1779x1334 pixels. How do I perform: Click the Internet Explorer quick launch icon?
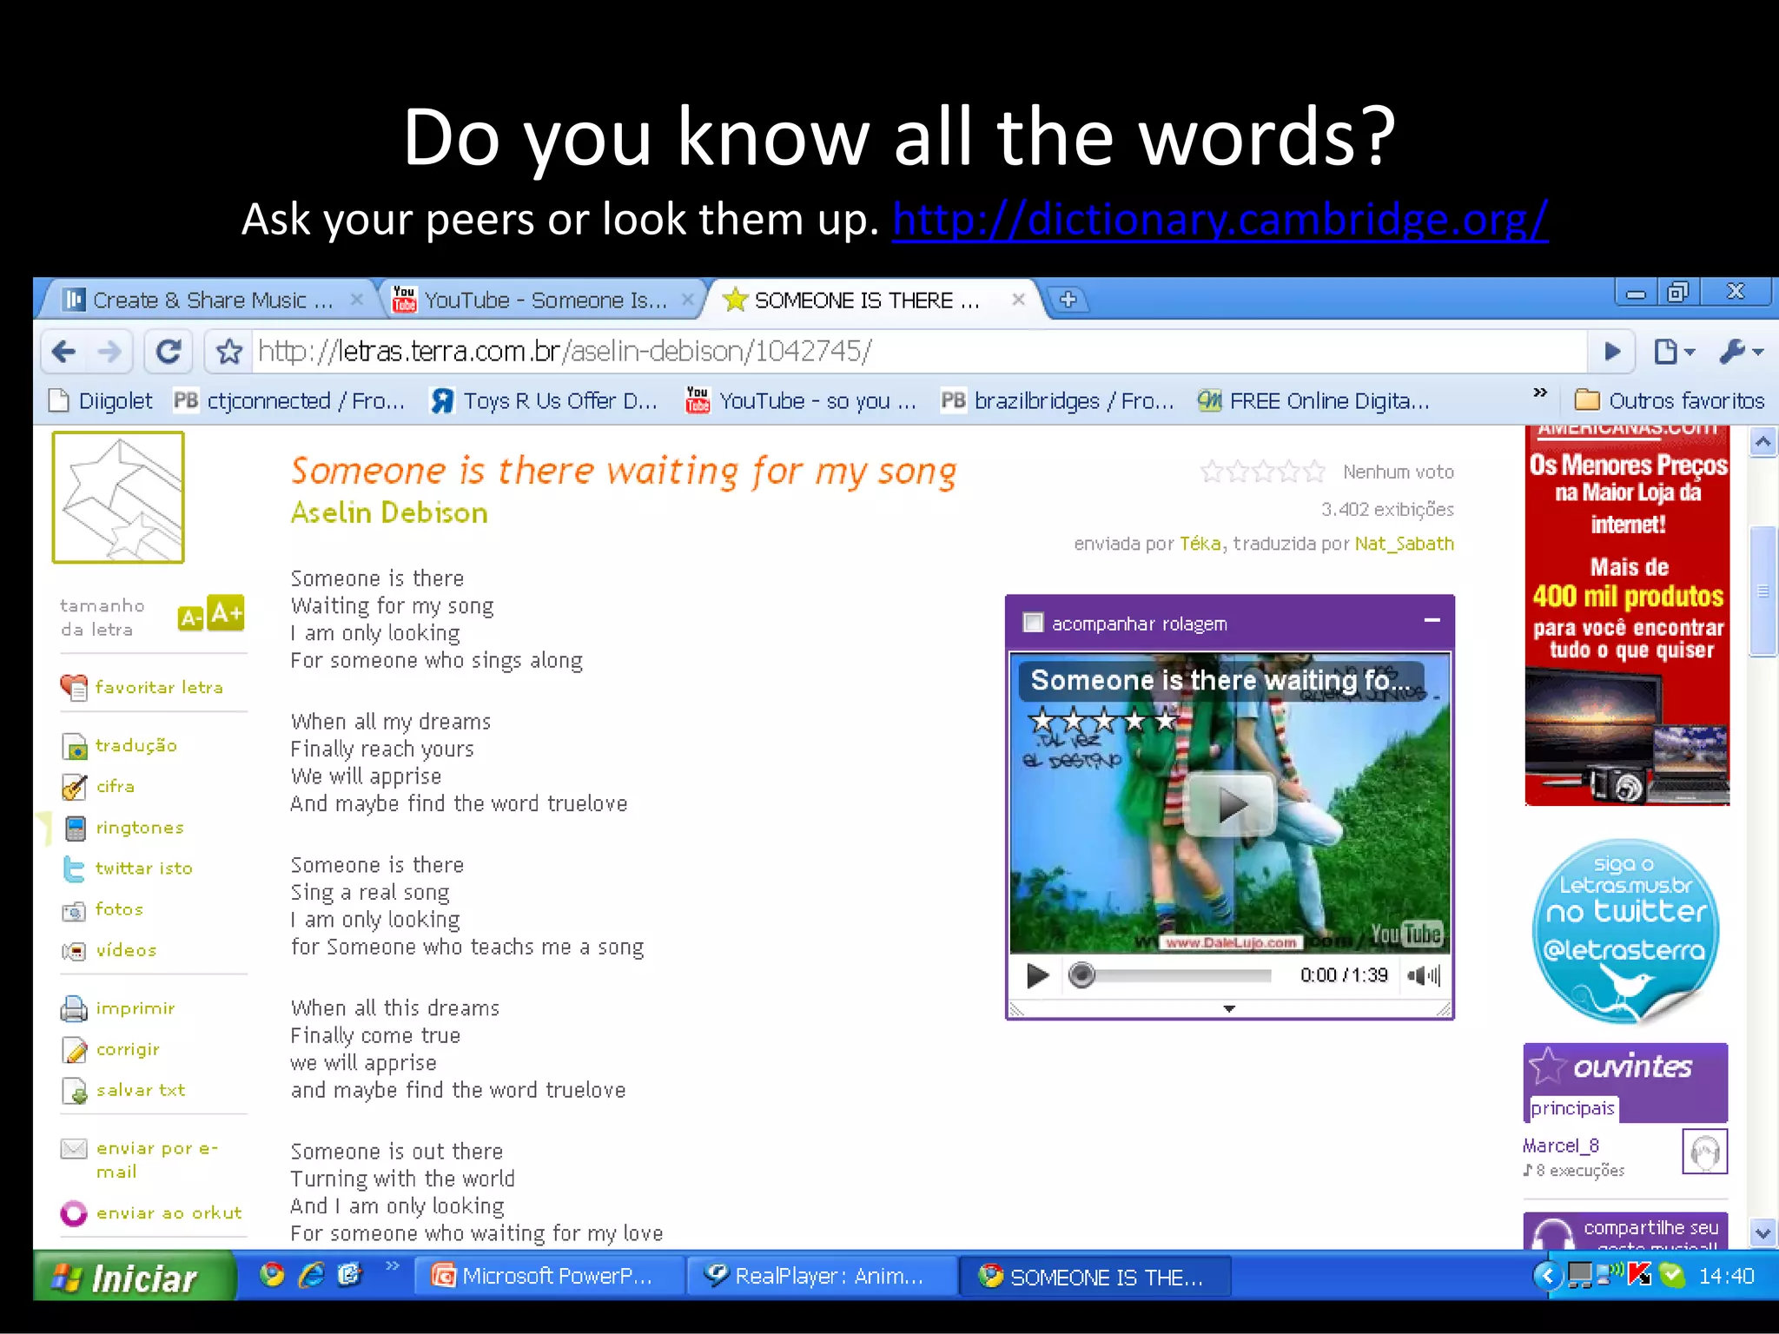coord(311,1275)
